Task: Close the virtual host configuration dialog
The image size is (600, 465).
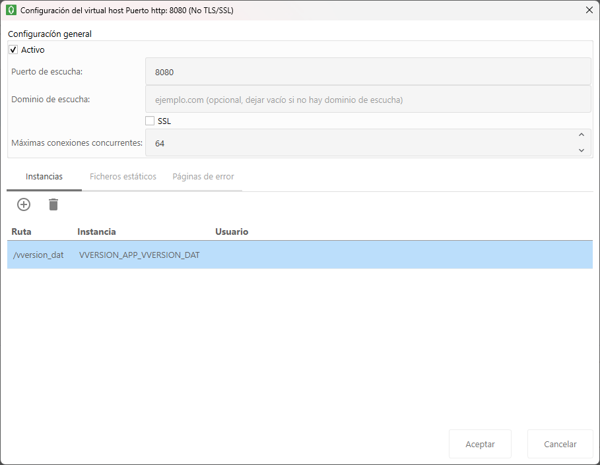Action: click(x=589, y=11)
